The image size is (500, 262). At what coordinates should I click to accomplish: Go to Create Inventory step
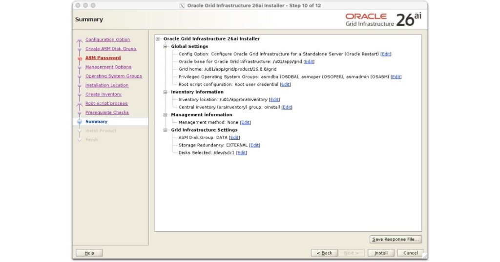pos(104,94)
